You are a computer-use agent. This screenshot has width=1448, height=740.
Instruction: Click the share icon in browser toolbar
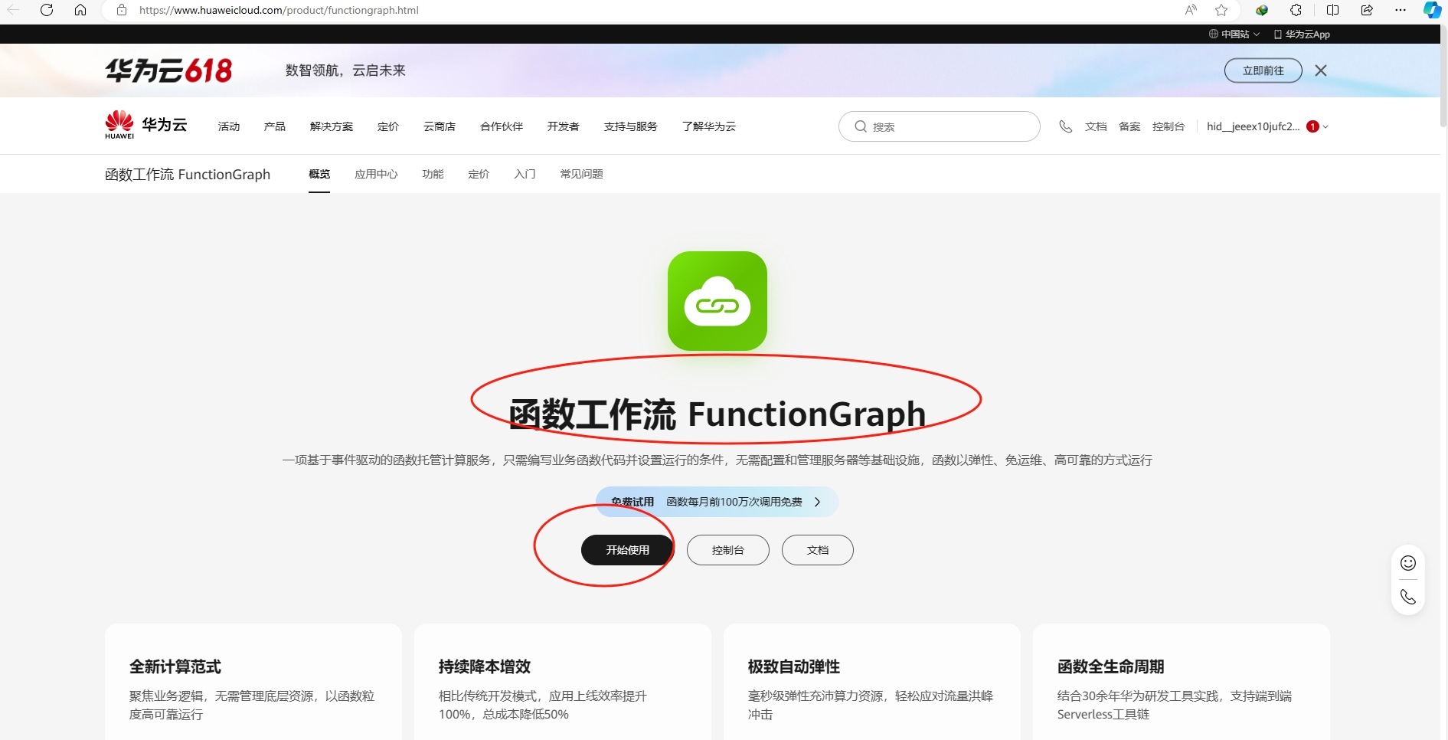(x=1367, y=10)
